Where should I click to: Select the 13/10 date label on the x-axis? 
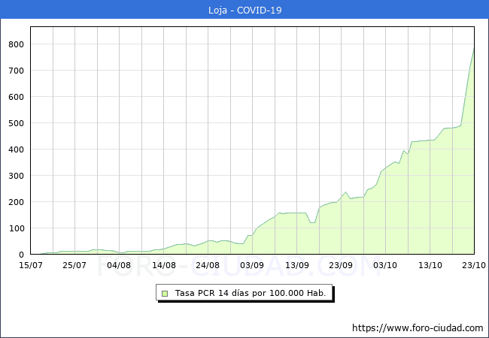tap(430, 265)
